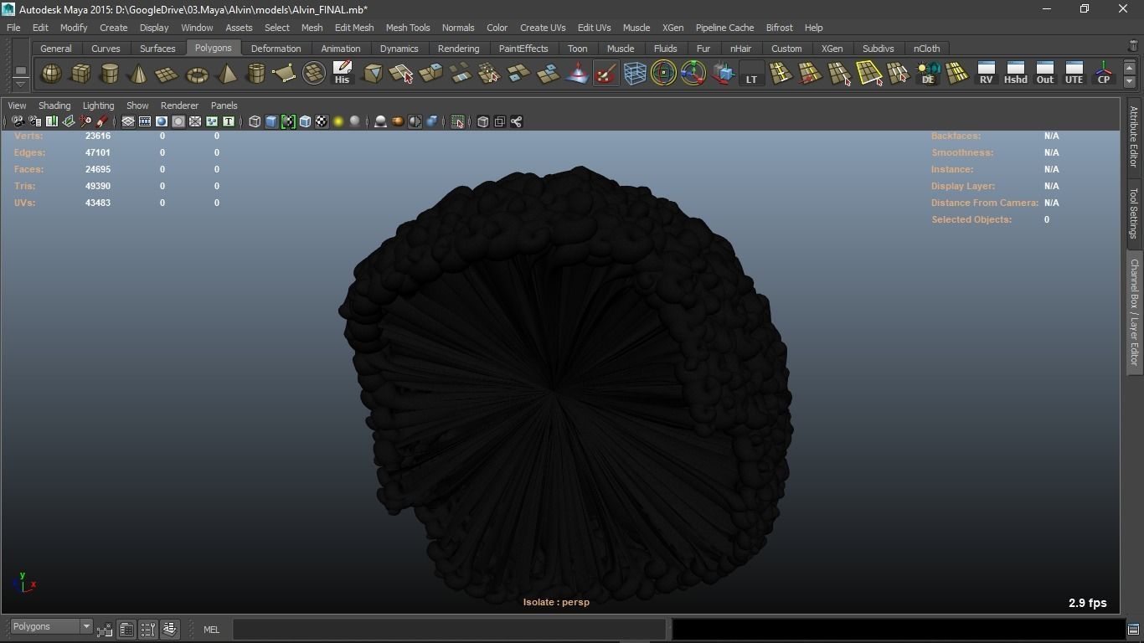
Task: Select the Sculpt Geometry paint tool icon
Action: (605, 74)
